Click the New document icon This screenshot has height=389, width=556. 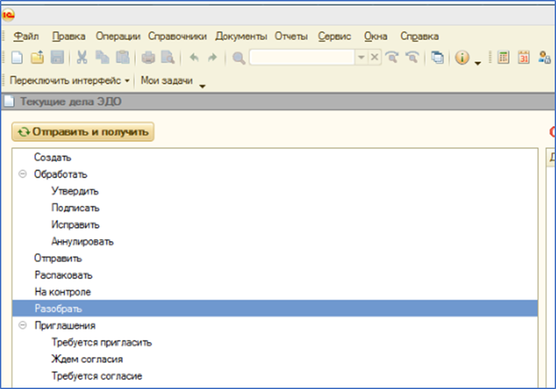[x=17, y=58]
